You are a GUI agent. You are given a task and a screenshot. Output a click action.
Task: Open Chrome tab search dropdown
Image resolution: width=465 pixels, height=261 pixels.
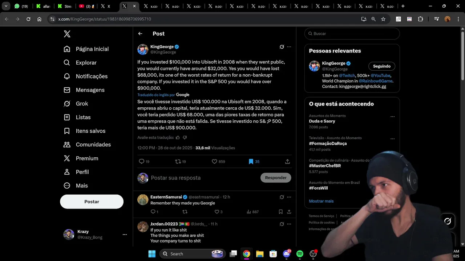(x=6, y=6)
